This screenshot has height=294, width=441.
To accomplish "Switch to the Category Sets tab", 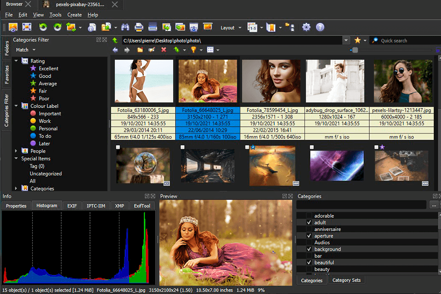I will [x=346, y=280].
